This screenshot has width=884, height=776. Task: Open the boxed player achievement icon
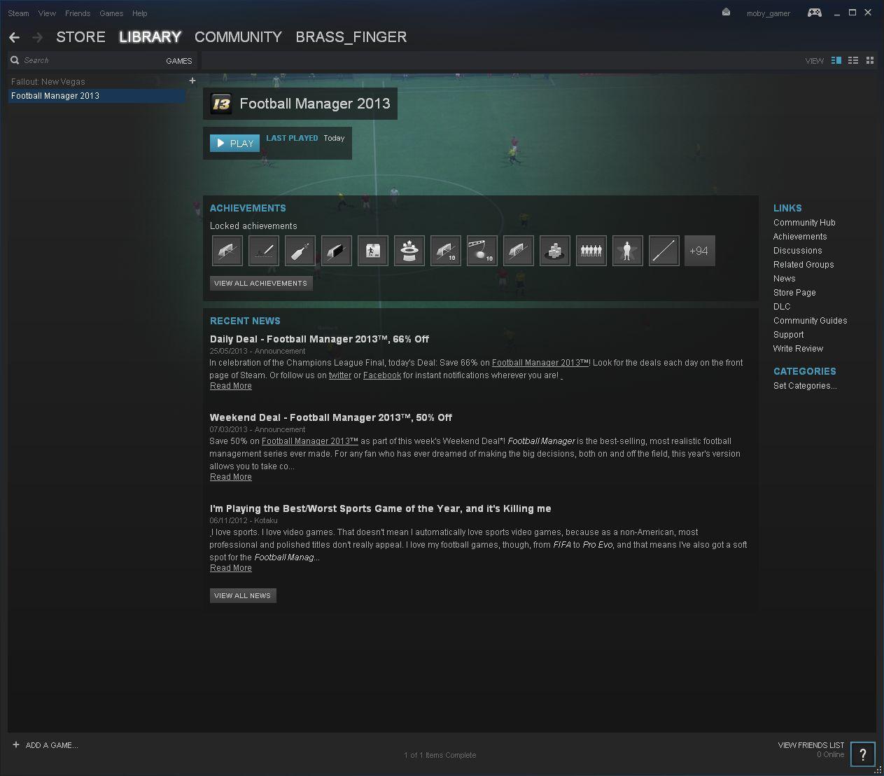(373, 251)
